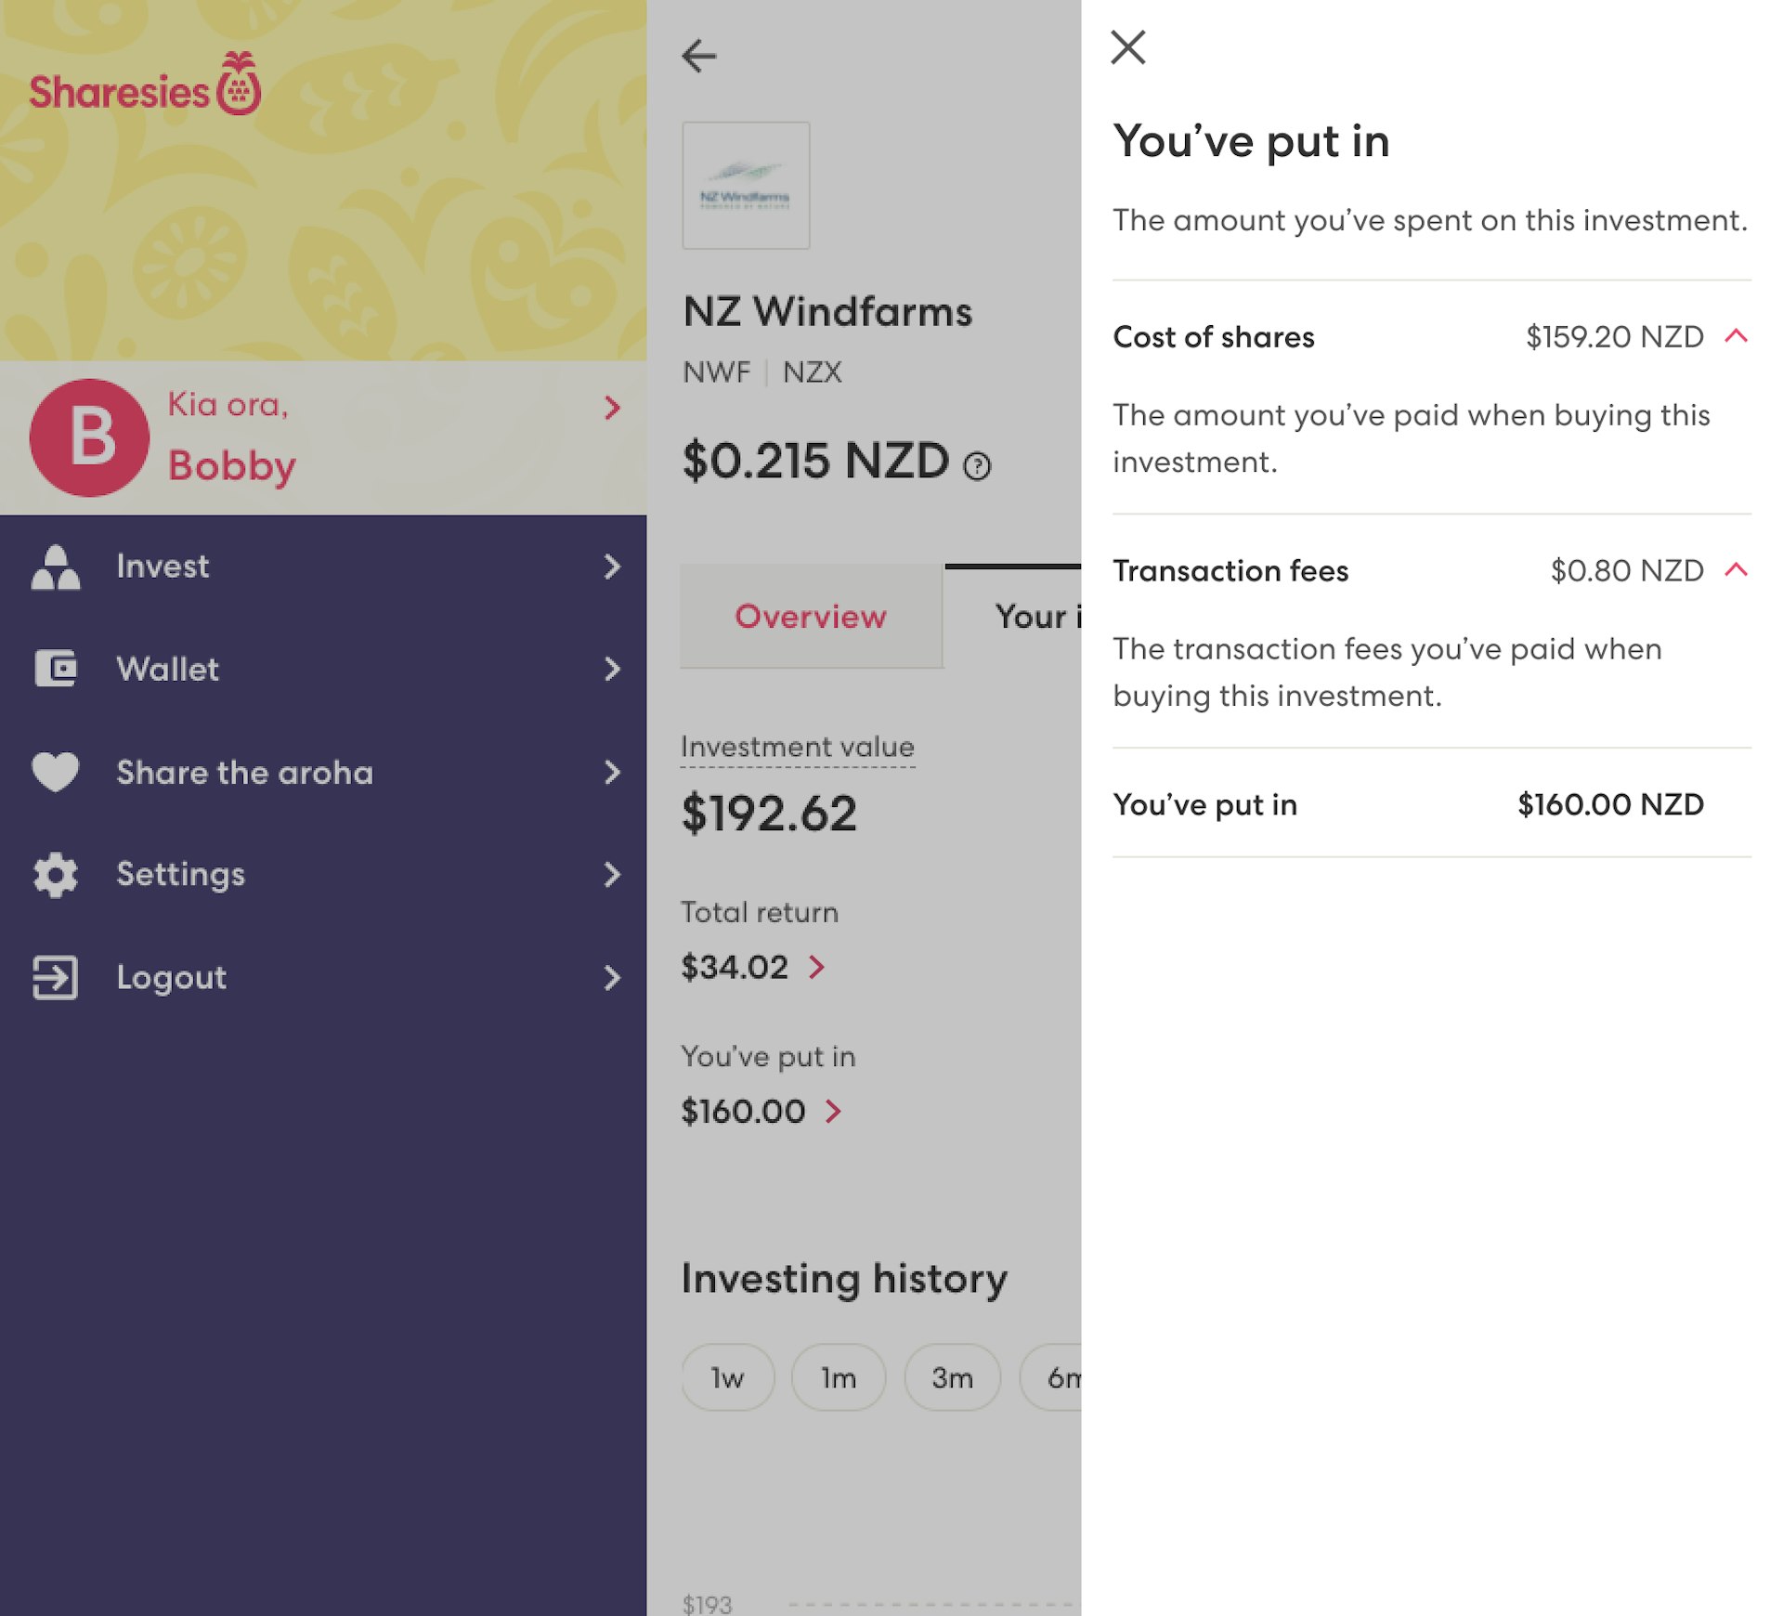Open Total return $34.02 details
The width and height of the screenshot is (1783, 1616).
point(816,968)
